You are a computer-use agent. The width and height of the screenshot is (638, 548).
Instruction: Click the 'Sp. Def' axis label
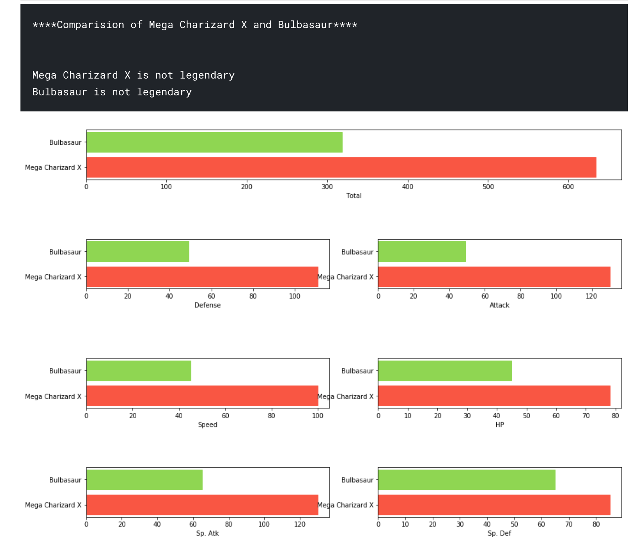(499, 533)
